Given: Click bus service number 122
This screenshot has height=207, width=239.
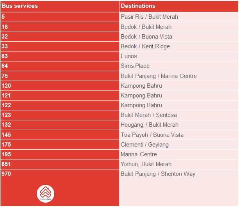Looking at the screenshot, I should tap(6, 105).
